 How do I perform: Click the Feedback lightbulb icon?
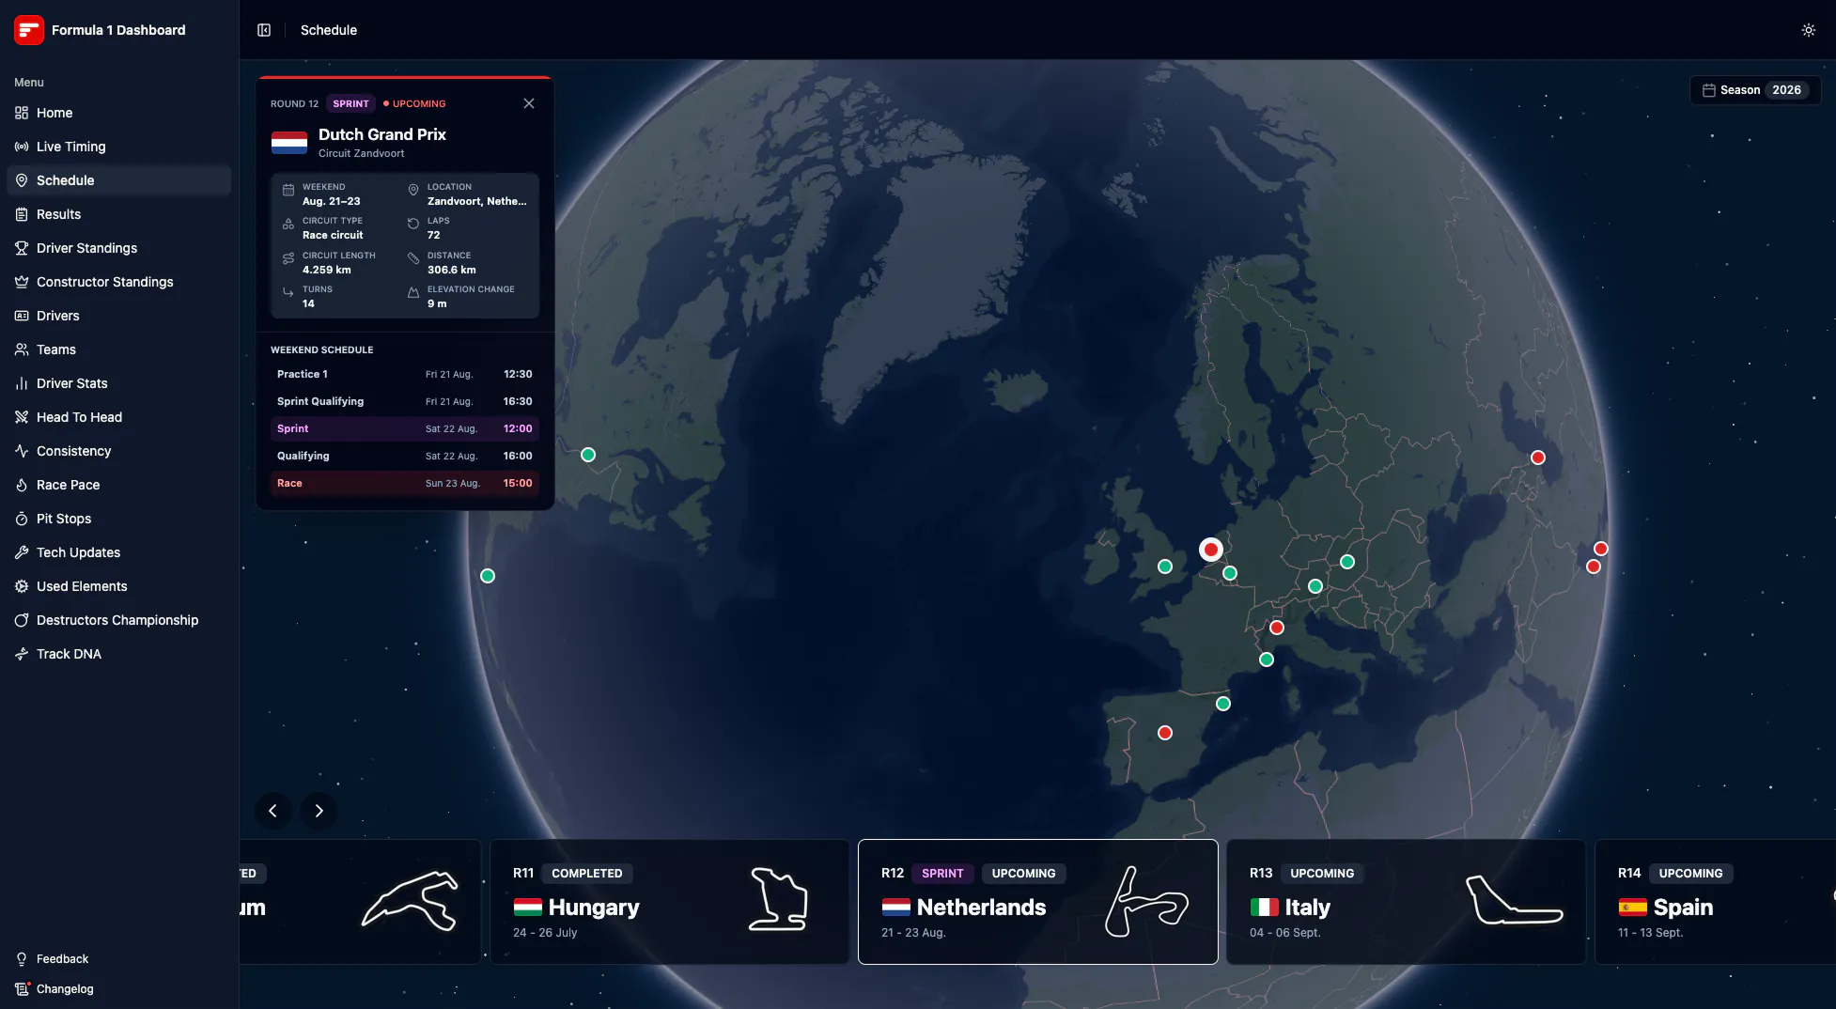point(22,959)
